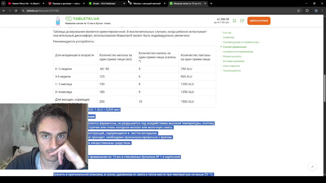Click the compare list icon beside the bookmark
Viewport: 326px width, 183px height.
[x=242, y=21]
